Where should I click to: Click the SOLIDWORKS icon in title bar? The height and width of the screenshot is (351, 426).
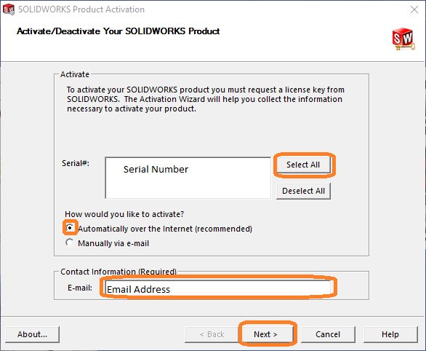(x=9, y=9)
